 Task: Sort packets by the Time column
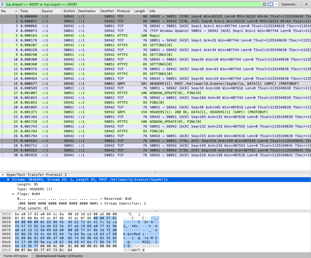tap(24, 11)
